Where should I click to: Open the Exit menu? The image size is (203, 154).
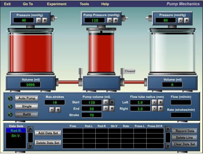(x=7, y=4)
